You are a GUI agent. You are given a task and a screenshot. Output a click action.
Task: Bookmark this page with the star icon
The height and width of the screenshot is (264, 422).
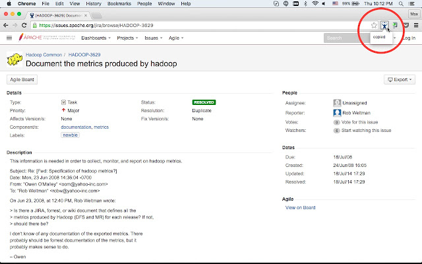coord(374,25)
